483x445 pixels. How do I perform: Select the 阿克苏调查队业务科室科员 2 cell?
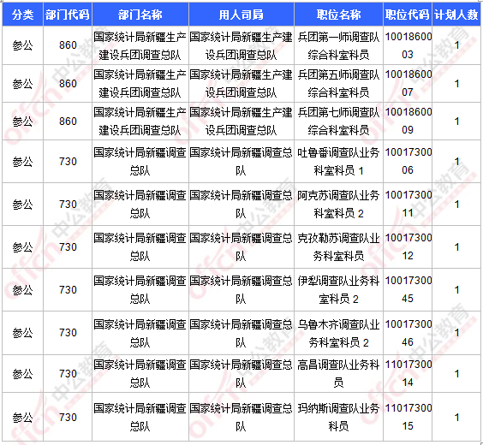point(338,205)
